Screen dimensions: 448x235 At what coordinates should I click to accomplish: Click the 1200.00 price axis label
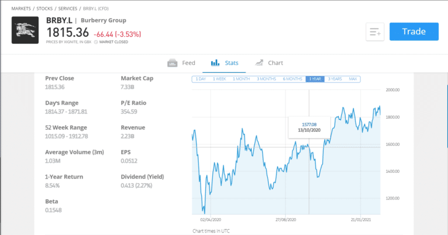click(x=393, y=198)
